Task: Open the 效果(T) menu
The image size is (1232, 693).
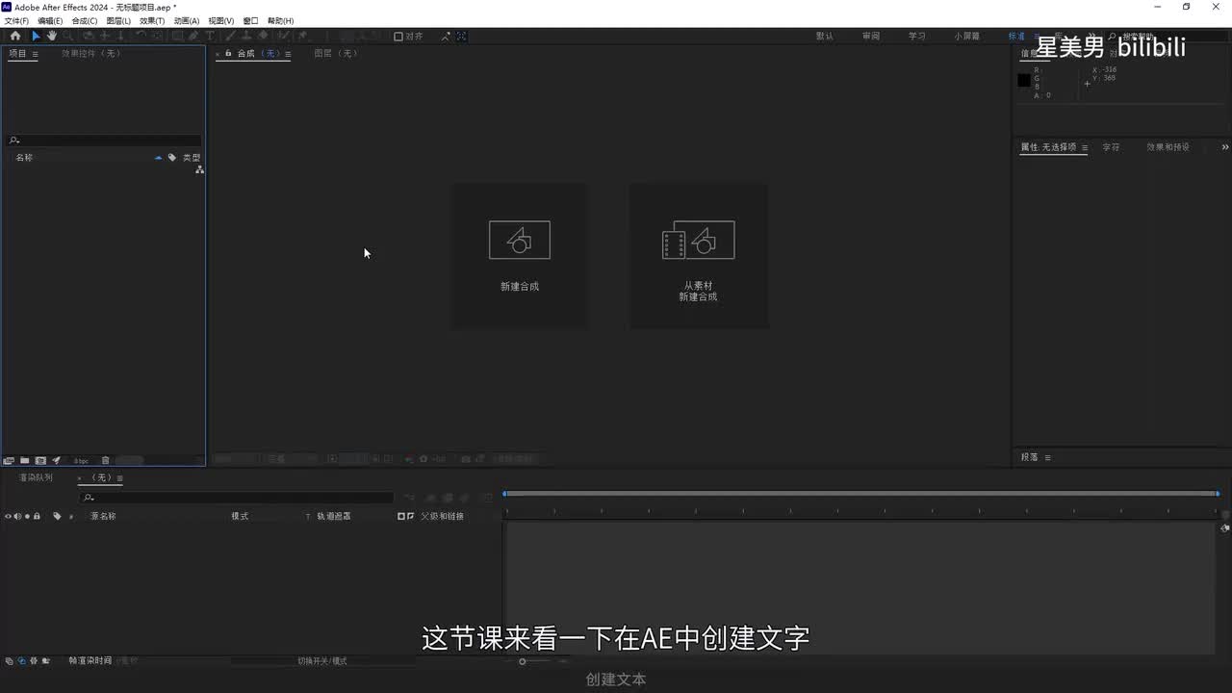Action: (x=152, y=20)
